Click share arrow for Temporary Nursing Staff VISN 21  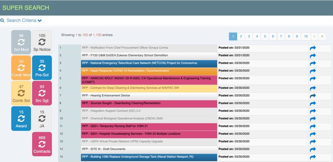tap(313, 126)
